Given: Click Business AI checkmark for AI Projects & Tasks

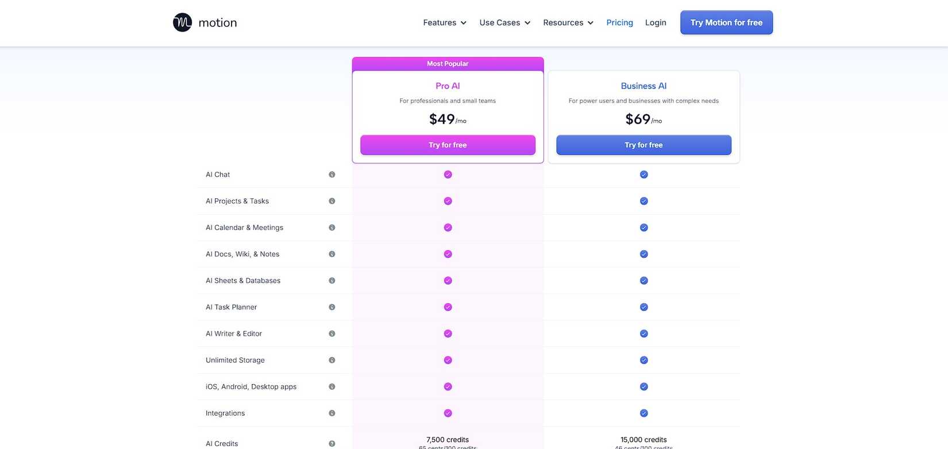Looking at the screenshot, I should (644, 201).
